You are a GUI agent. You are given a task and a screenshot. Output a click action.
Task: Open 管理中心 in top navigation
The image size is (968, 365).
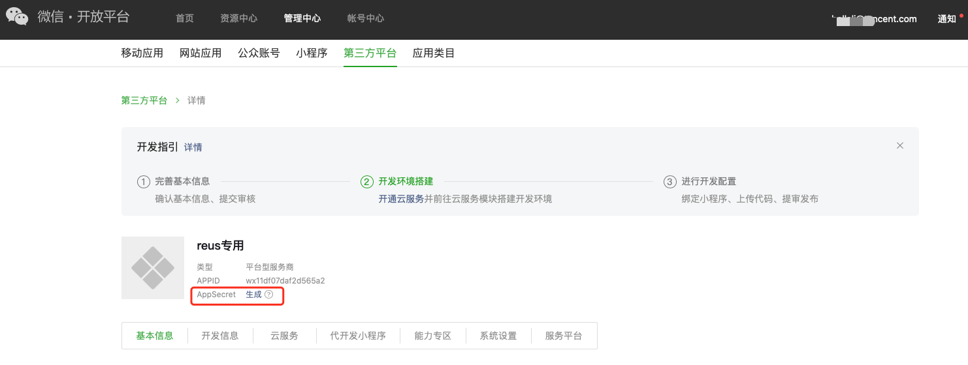(302, 18)
